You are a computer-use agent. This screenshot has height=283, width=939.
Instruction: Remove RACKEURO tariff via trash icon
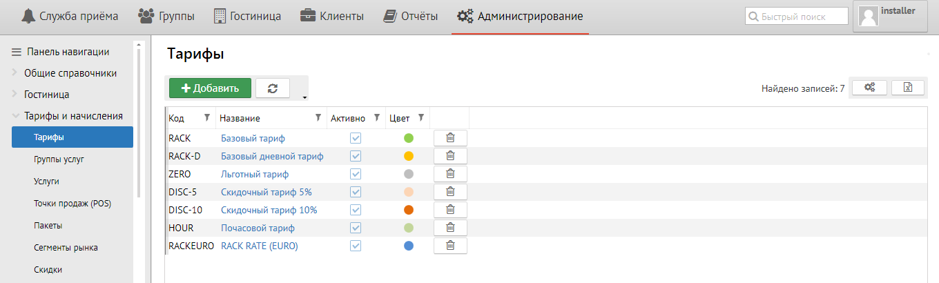450,246
